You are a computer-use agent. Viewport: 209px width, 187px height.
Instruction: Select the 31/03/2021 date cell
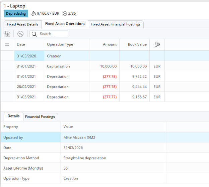(x=29, y=97)
